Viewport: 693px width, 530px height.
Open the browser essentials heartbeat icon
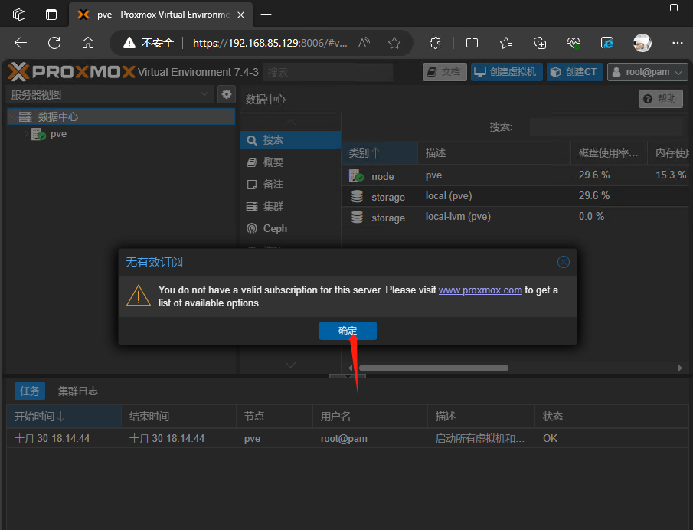[x=574, y=43]
